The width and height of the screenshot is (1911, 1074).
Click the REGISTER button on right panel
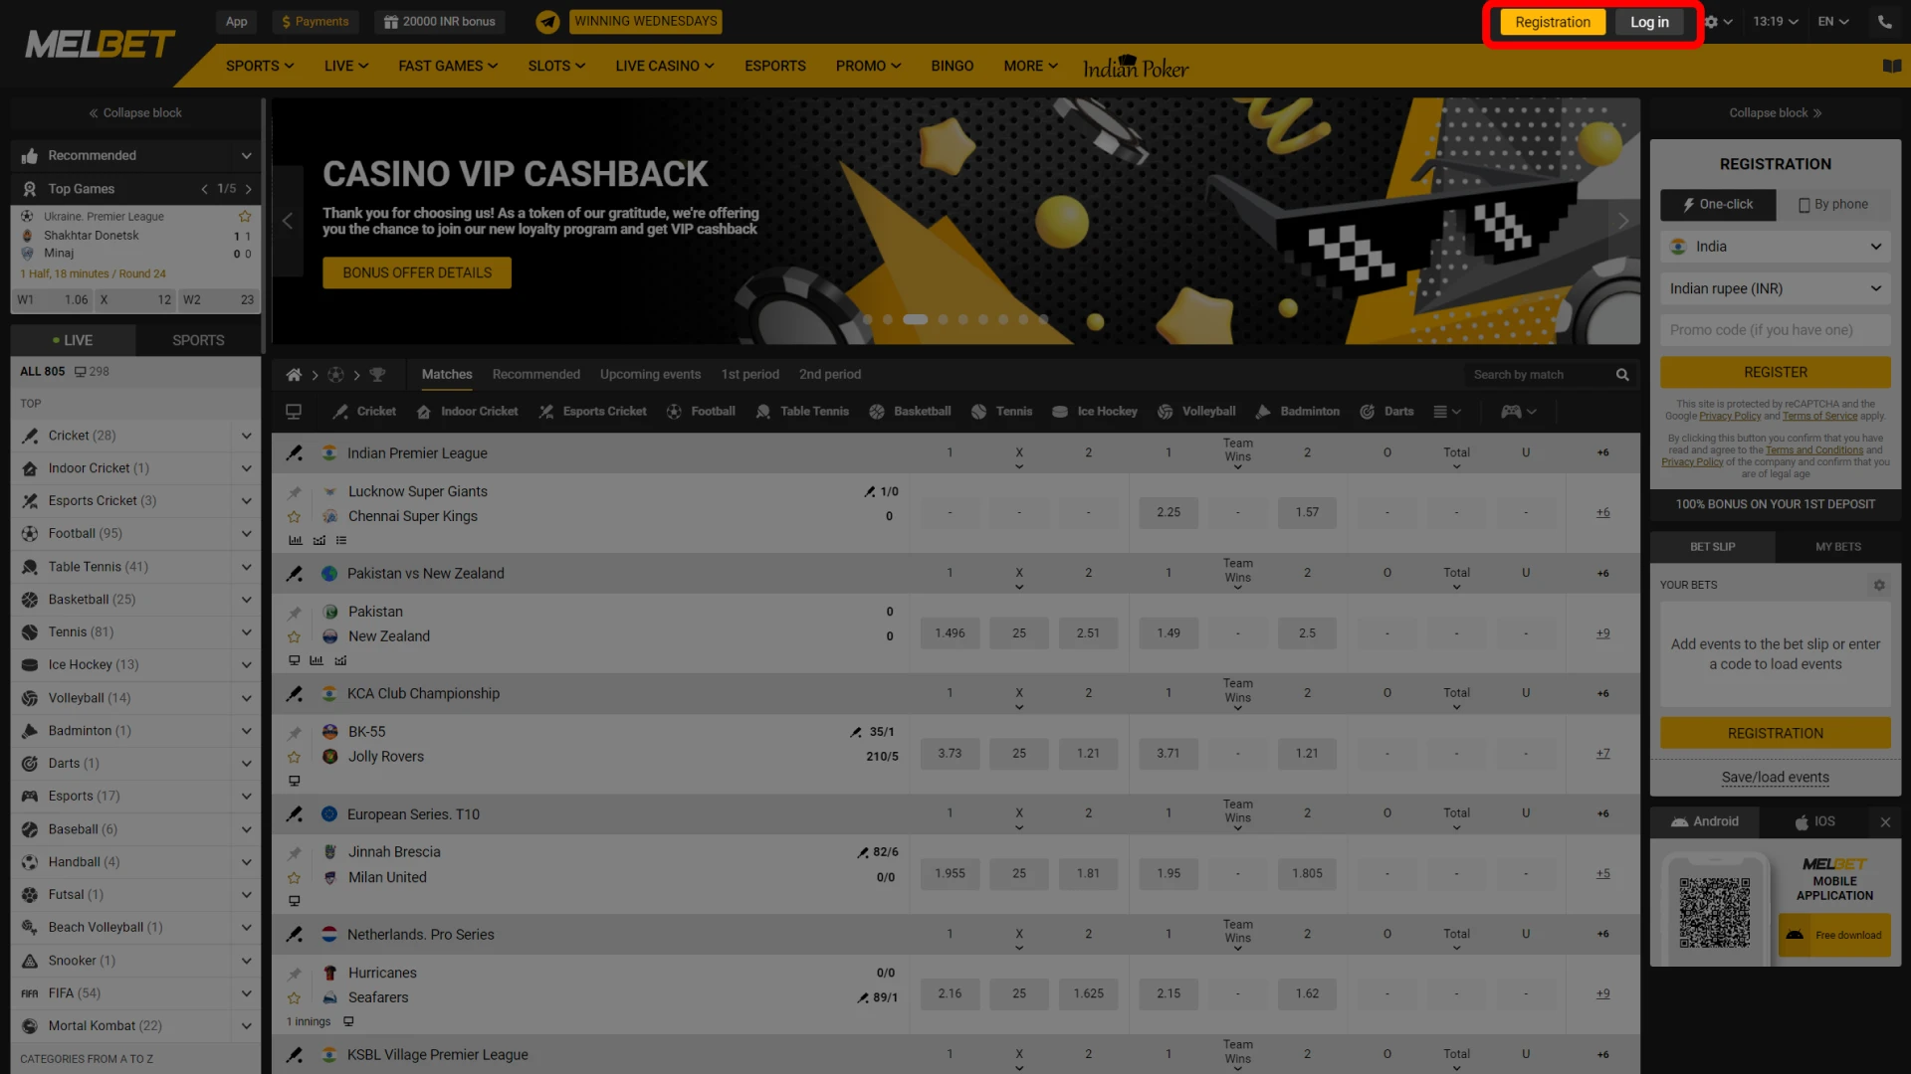pyautogui.click(x=1775, y=371)
